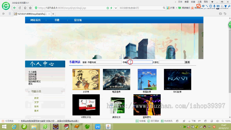Go to 网站首页 in the site navigation
This screenshot has width=231, height=130.
point(35,20)
